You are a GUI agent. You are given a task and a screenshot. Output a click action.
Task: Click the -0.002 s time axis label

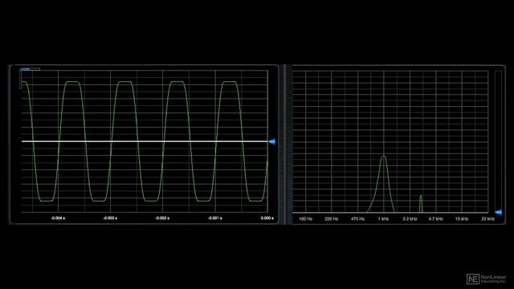162,218
